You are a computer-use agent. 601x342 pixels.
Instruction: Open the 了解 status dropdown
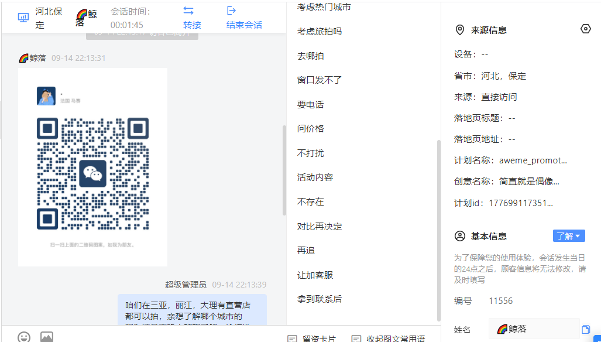pyautogui.click(x=569, y=236)
